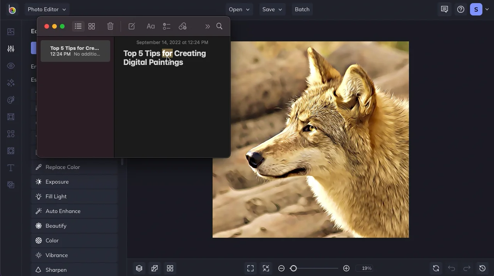The width and height of the screenshot is (494, 276).
Task: Click the edit panel scrollbar
Action: point(122,161)
